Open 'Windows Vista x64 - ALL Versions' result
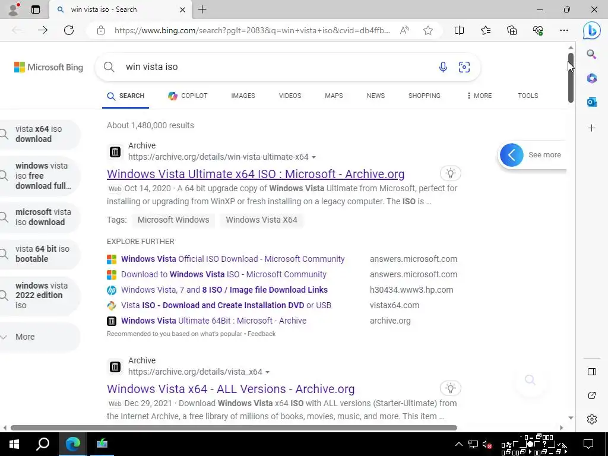608x456 pixels. coord(231,389)
